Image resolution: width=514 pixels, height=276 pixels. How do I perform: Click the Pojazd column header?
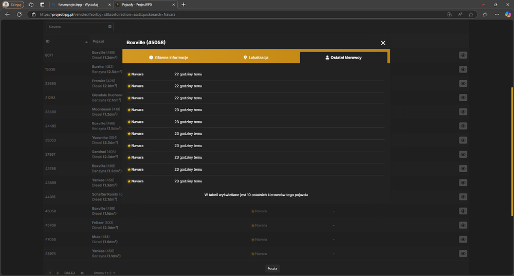click(98, 41)
